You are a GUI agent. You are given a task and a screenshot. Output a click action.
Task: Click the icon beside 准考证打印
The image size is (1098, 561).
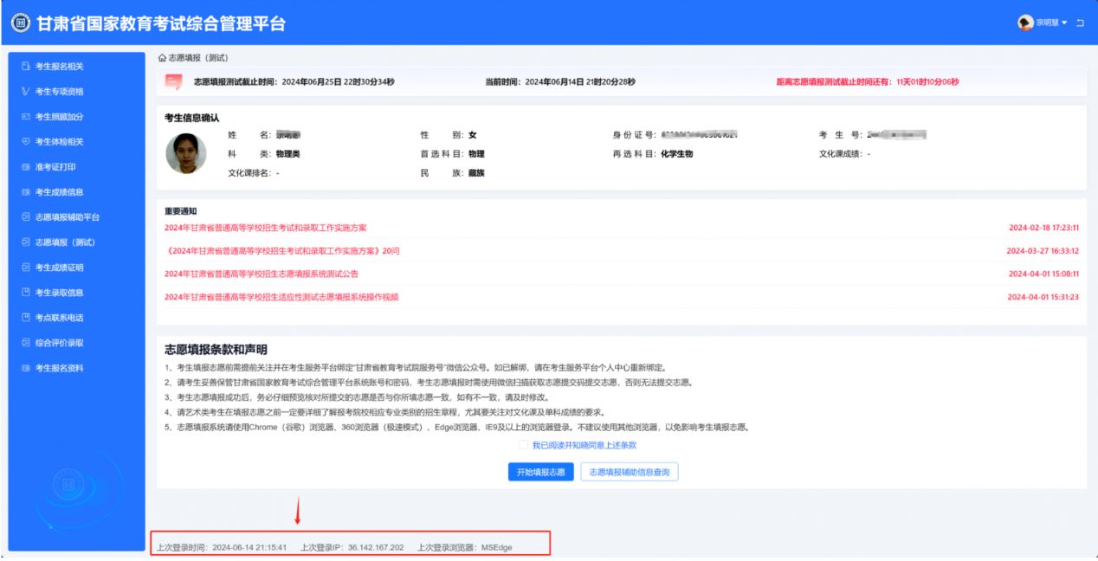(26, 166)
